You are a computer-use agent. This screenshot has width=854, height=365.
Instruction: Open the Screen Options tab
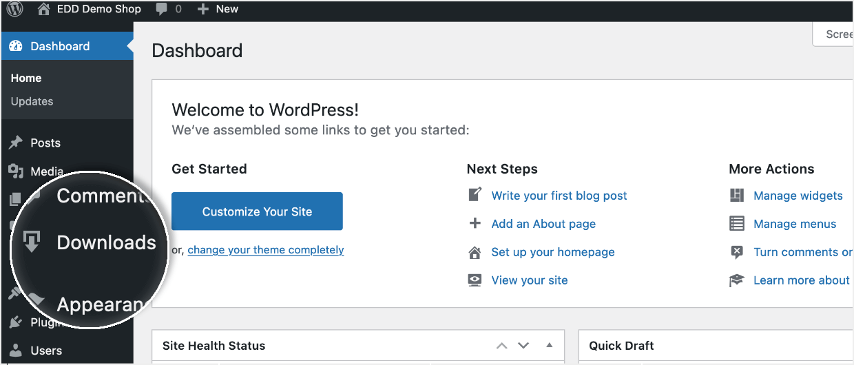click(837, 34)
